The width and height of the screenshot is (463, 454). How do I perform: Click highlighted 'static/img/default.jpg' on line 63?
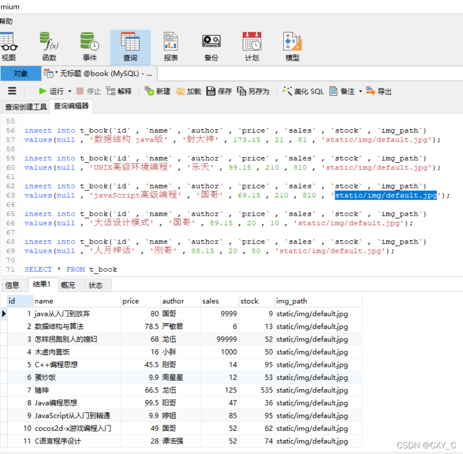(386, 195)
